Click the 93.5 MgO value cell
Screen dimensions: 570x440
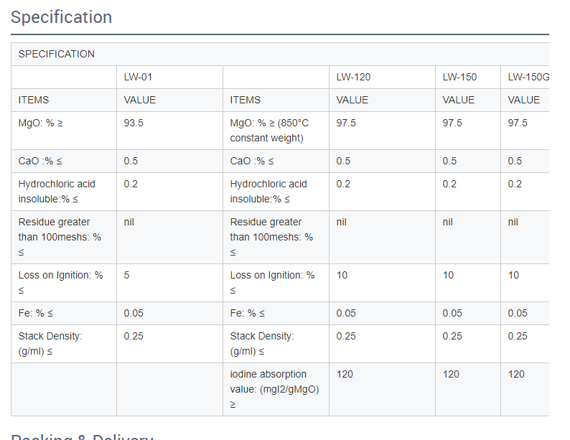tap(134, 123)
